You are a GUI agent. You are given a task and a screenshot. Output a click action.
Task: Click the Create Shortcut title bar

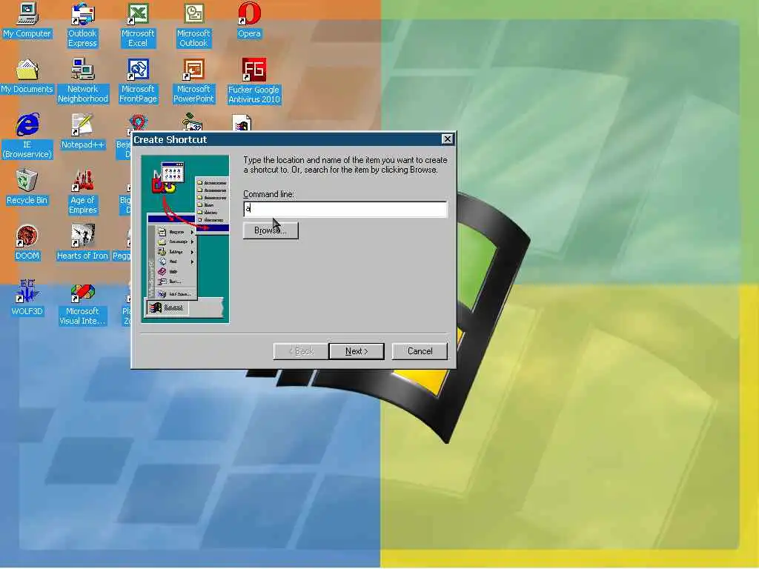(x=294, y=139)
